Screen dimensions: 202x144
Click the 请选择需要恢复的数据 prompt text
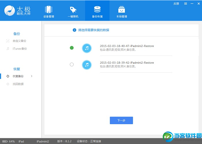point(93,30)
